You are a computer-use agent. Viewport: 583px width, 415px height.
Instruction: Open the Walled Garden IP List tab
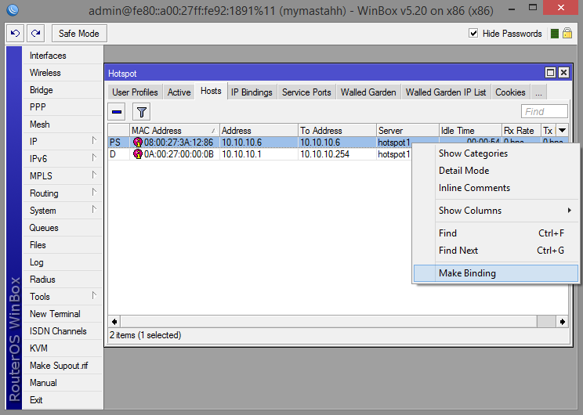(x=446, y=92)
